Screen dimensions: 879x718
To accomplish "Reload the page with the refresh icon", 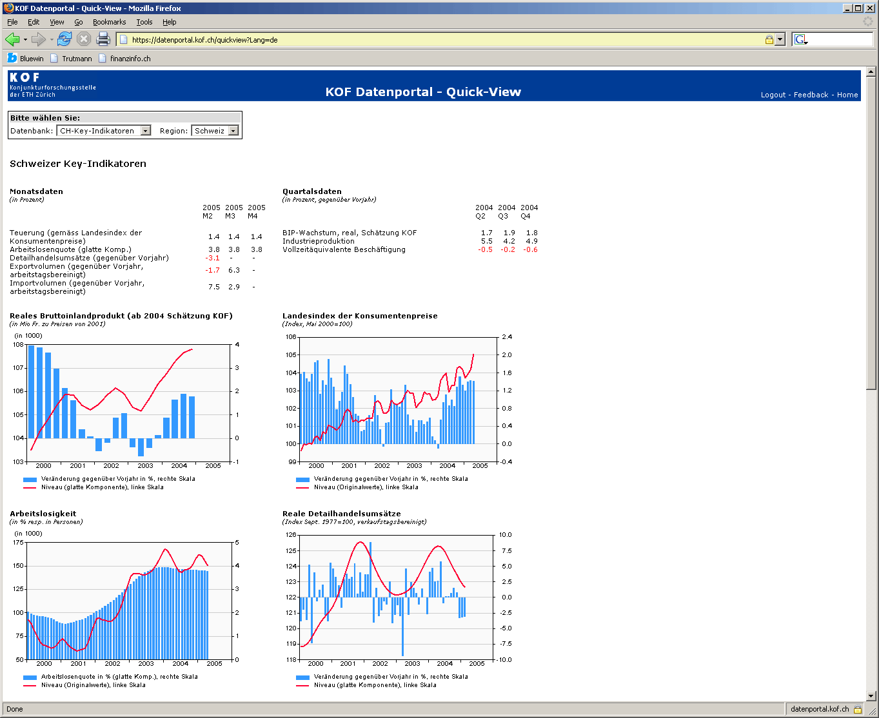I will pos(64,39).
